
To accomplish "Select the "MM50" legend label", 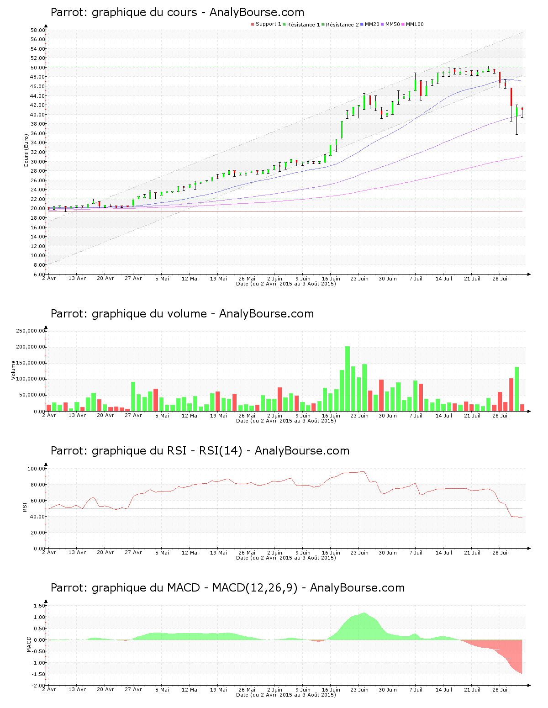I will pos(393,24).
